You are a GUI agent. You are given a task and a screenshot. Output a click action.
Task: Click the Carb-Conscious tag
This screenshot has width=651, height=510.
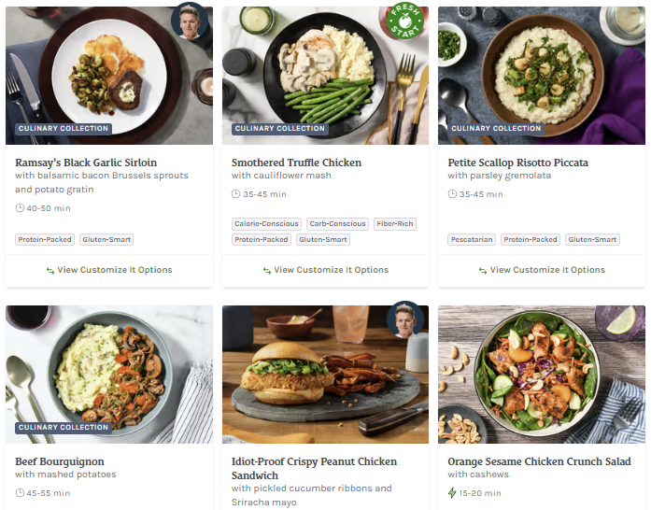click(336, 224)
